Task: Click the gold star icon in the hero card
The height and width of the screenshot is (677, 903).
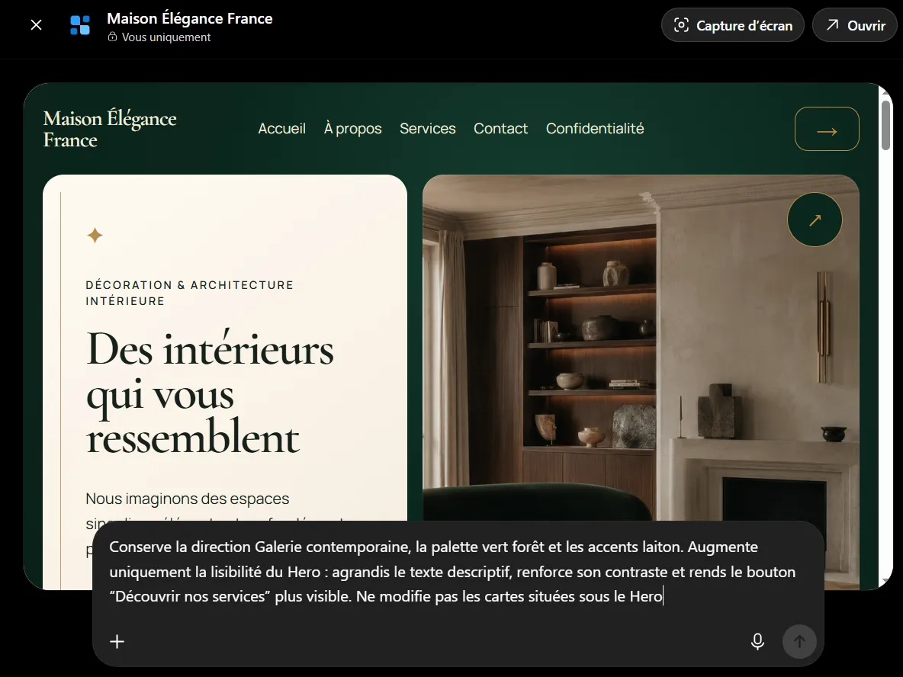Action: [x=95, y=235]
